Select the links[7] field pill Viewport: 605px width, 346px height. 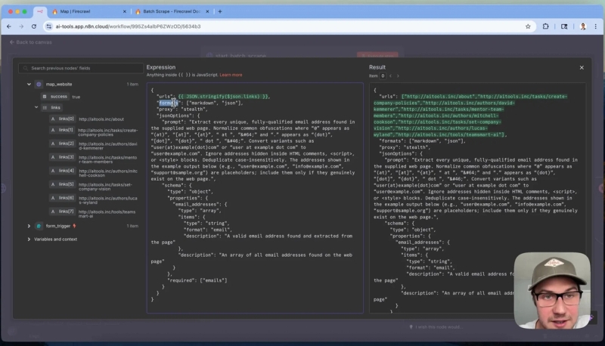(63, 212)
